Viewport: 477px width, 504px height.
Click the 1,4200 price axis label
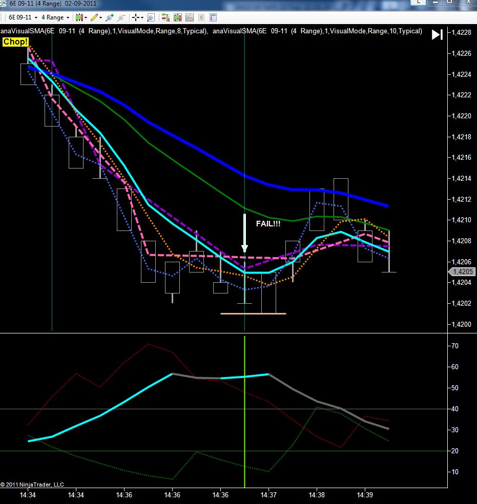pos(461,324)
